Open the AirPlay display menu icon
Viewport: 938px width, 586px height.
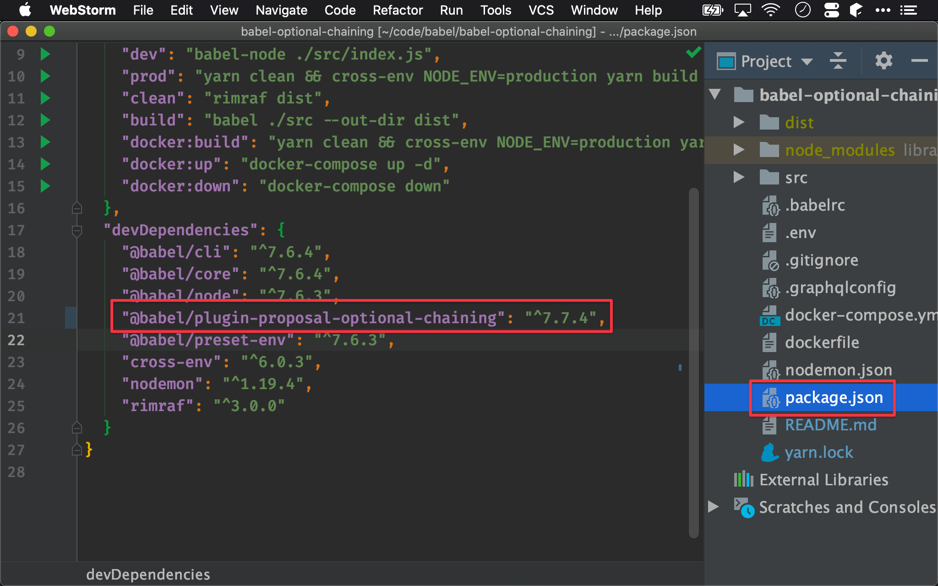point(742,10)
